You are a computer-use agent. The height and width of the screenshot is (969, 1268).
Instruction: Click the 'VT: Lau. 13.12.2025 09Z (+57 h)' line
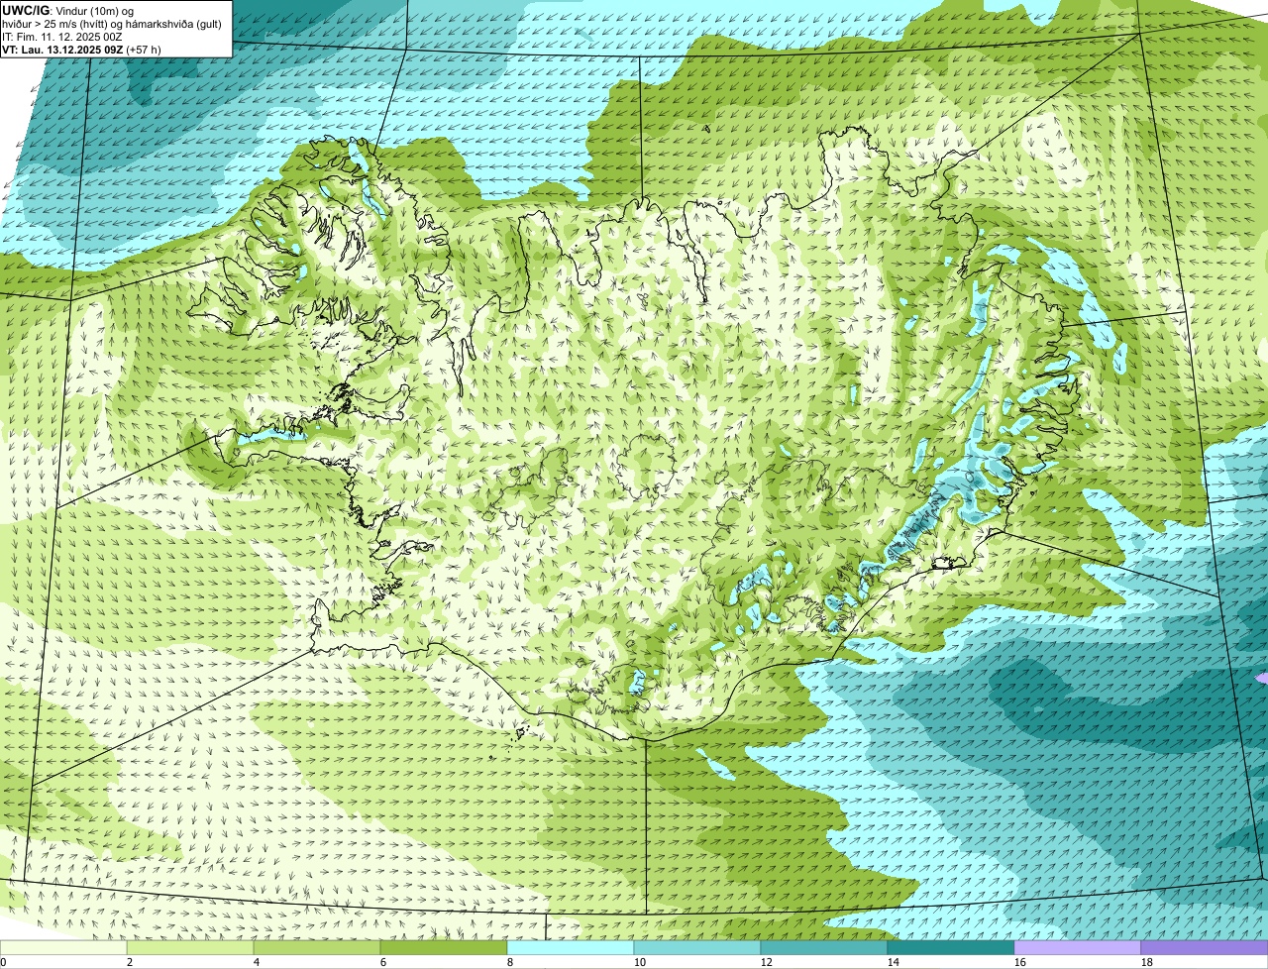81,50
